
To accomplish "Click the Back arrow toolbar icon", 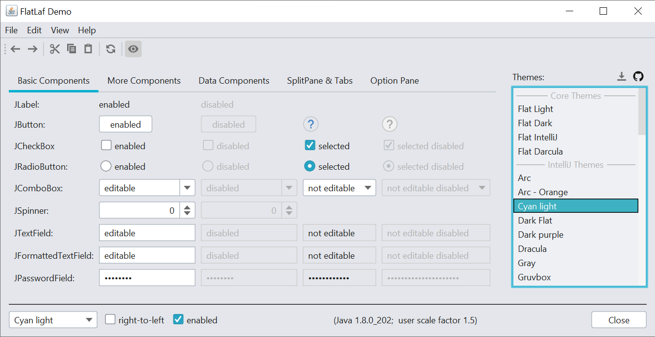I will tap(16, 49).
